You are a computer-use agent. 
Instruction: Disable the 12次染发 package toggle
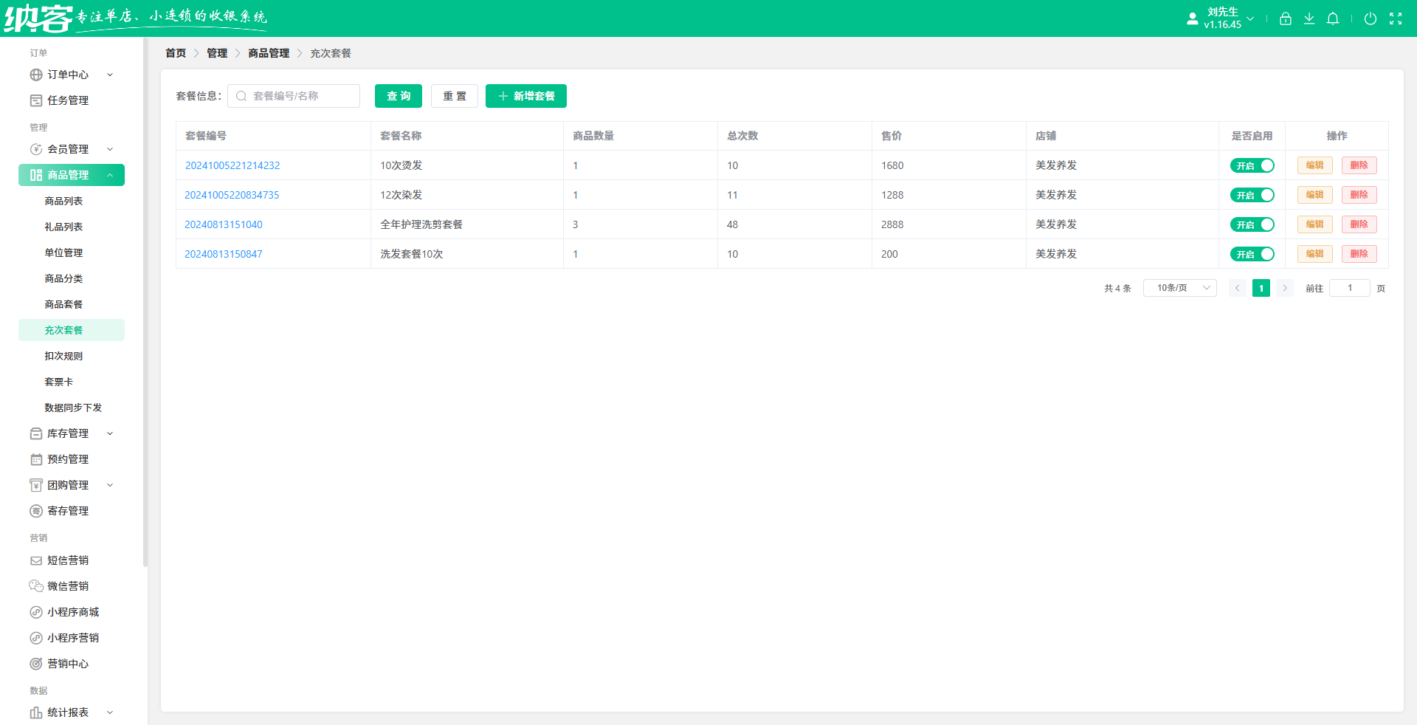1252,195
